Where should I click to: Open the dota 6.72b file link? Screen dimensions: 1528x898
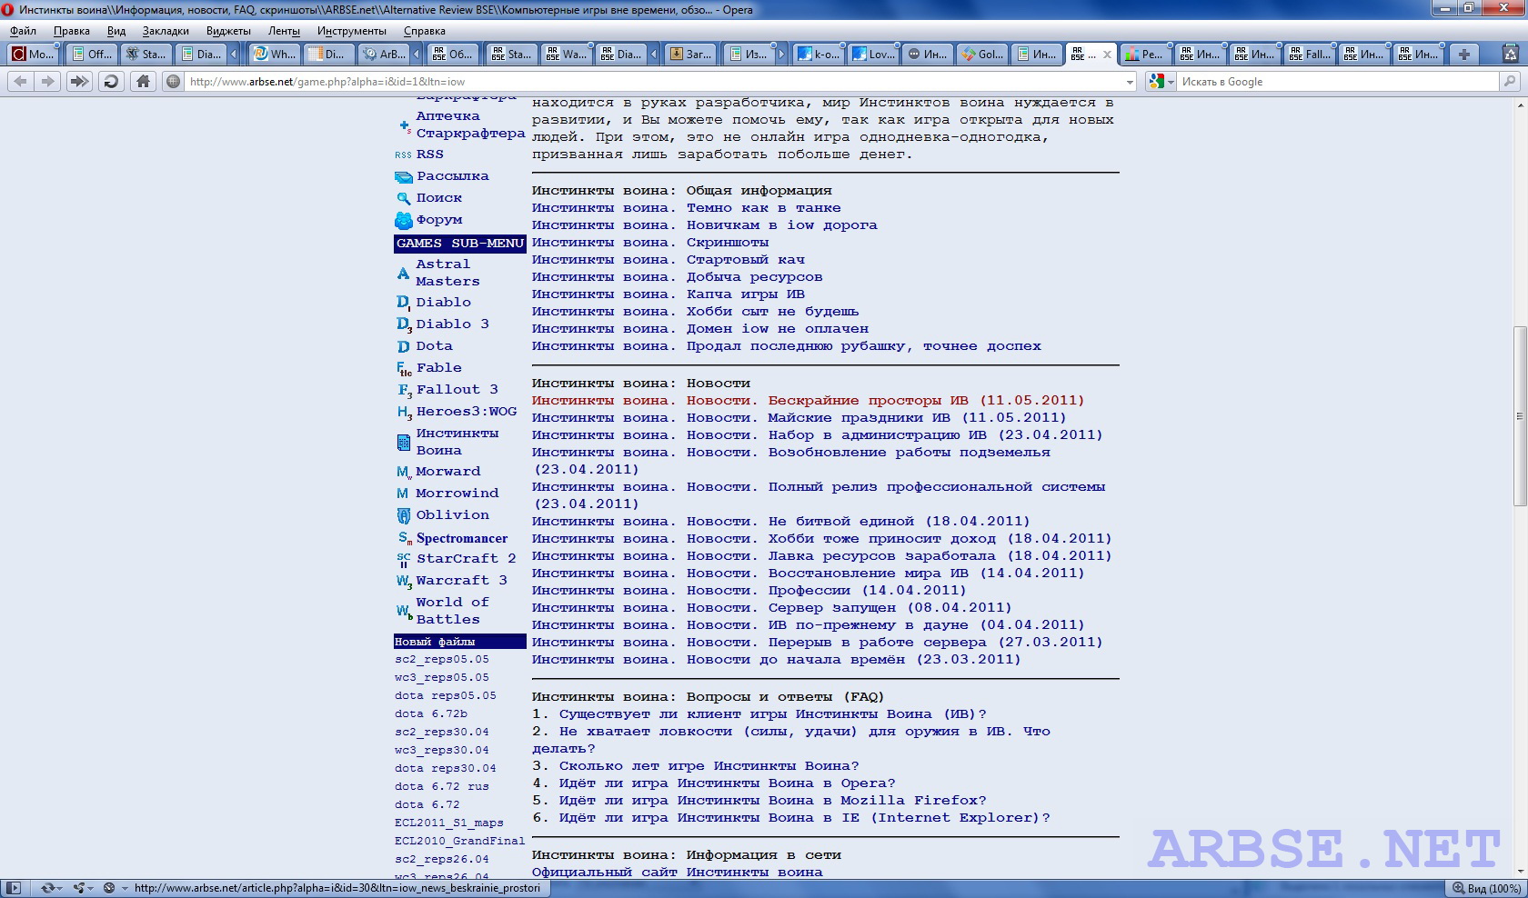[x=431, y=714]
